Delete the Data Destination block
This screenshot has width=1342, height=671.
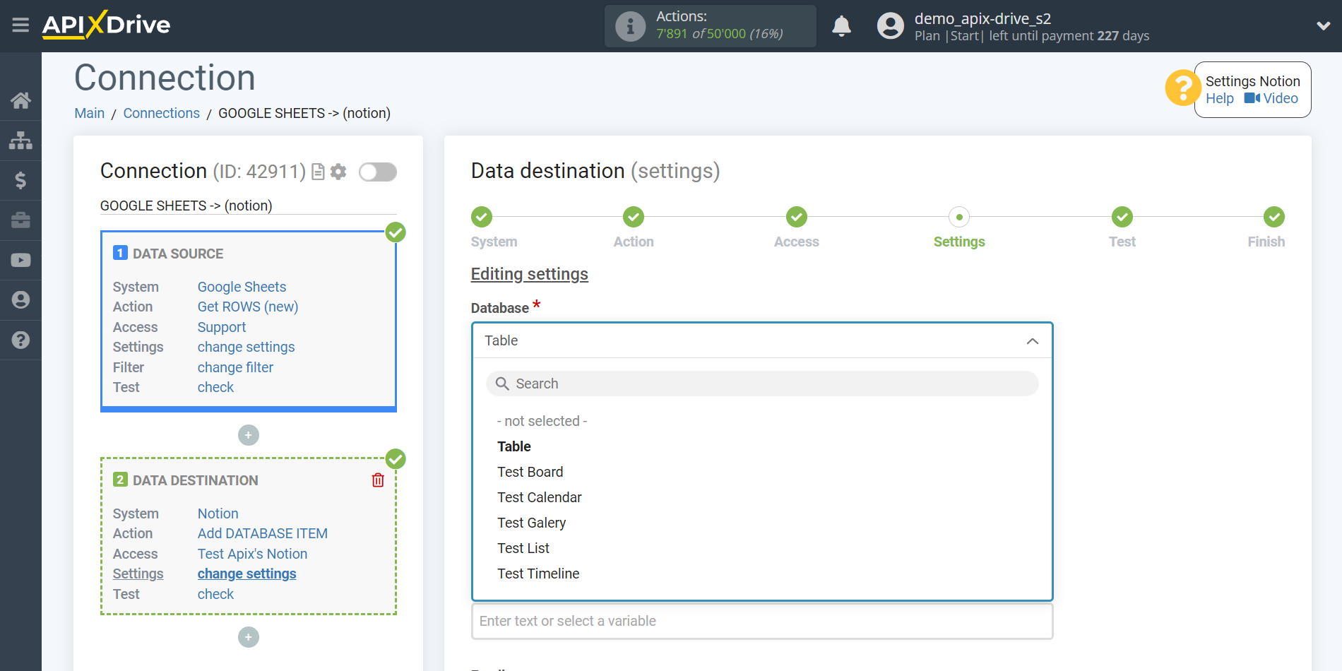pos(378,480)
